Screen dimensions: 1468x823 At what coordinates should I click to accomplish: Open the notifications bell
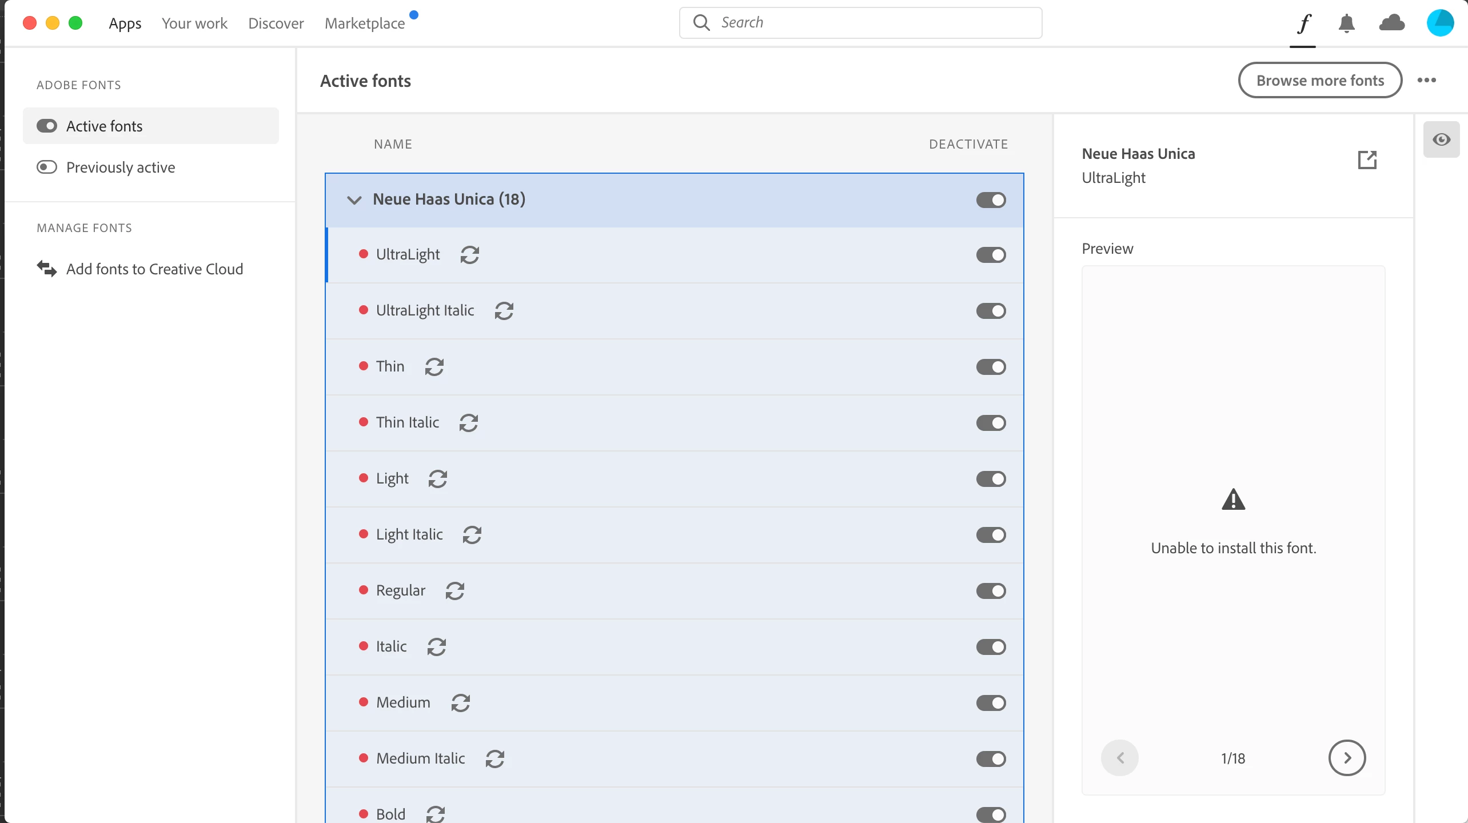pyautogui.click(x=1346, y=23)
